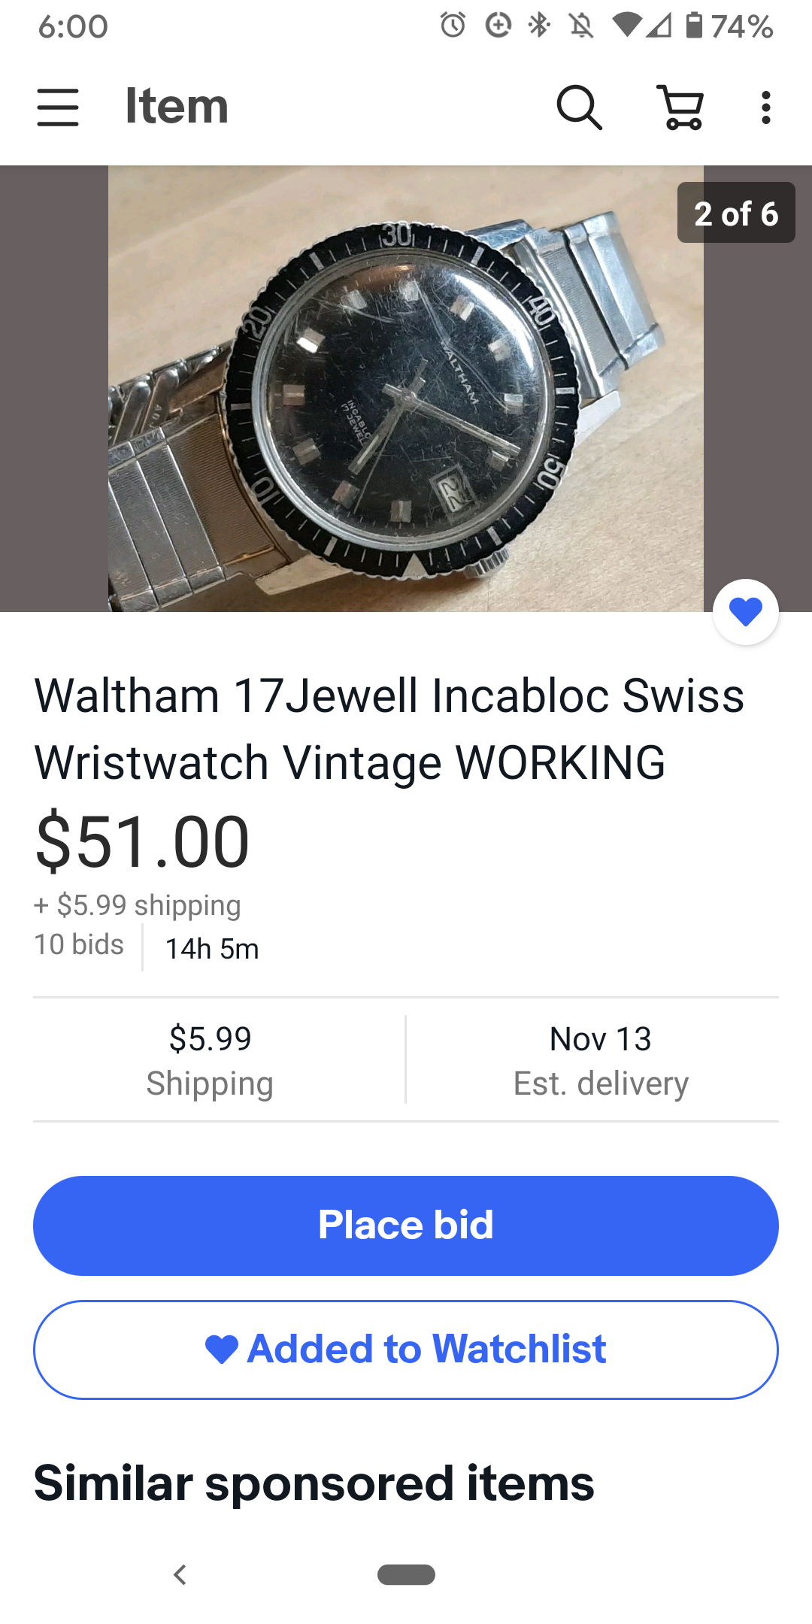This screenshot has height=1624, width=812.
Task: Tap the item title Waltham 17Jewell Incabloc
Action: (x=389, y=729)
